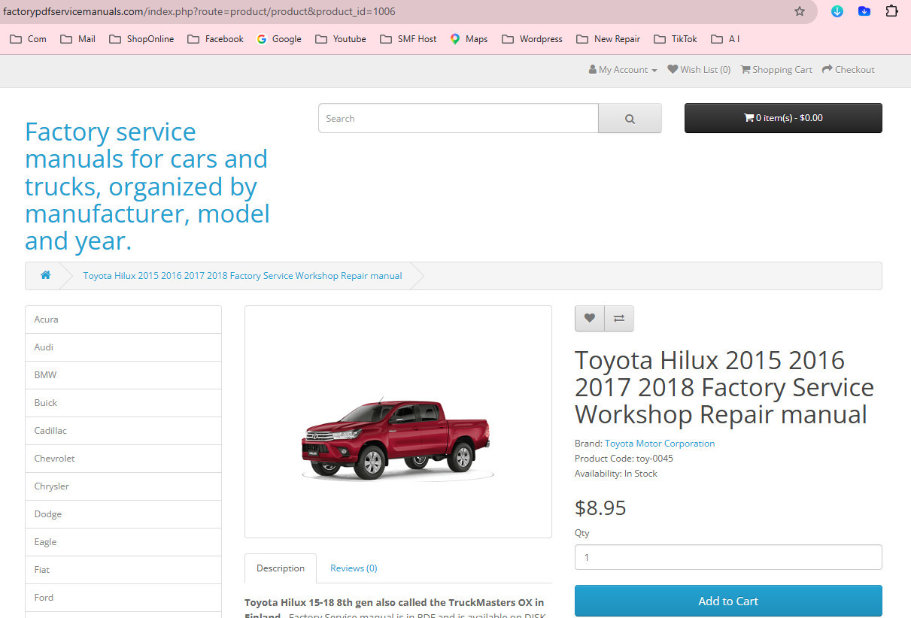Viewport: 911px width, 618px height.
Task: Click the magnifier search button
Action: [x=630, y=118]
